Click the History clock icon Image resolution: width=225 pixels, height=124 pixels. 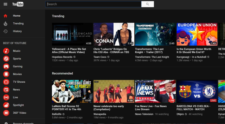[x=5, y=31]
